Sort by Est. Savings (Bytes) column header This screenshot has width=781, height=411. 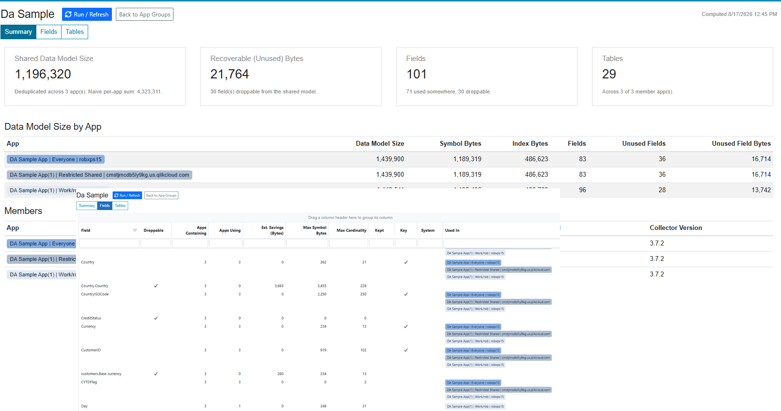[272, 230]
